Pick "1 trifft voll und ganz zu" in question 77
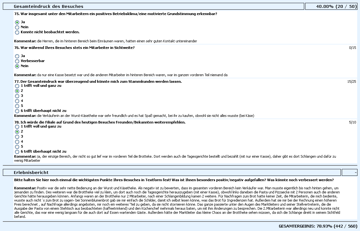The width and height of the screenshot is (360, 231). [x=17, y=86]
